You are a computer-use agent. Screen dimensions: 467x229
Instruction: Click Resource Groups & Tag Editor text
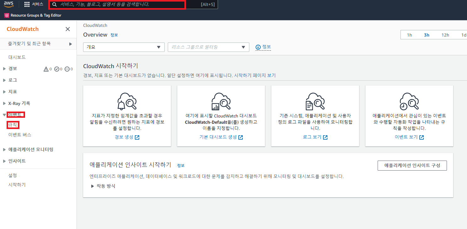36,15
